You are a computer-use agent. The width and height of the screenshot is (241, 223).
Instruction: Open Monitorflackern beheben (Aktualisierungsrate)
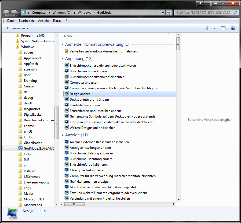(x=103, y=187)
